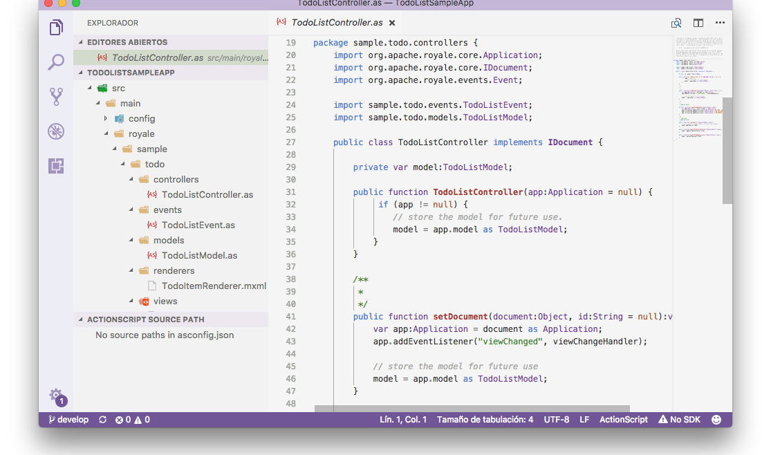Collapse the controllers folder

point(131,180)
